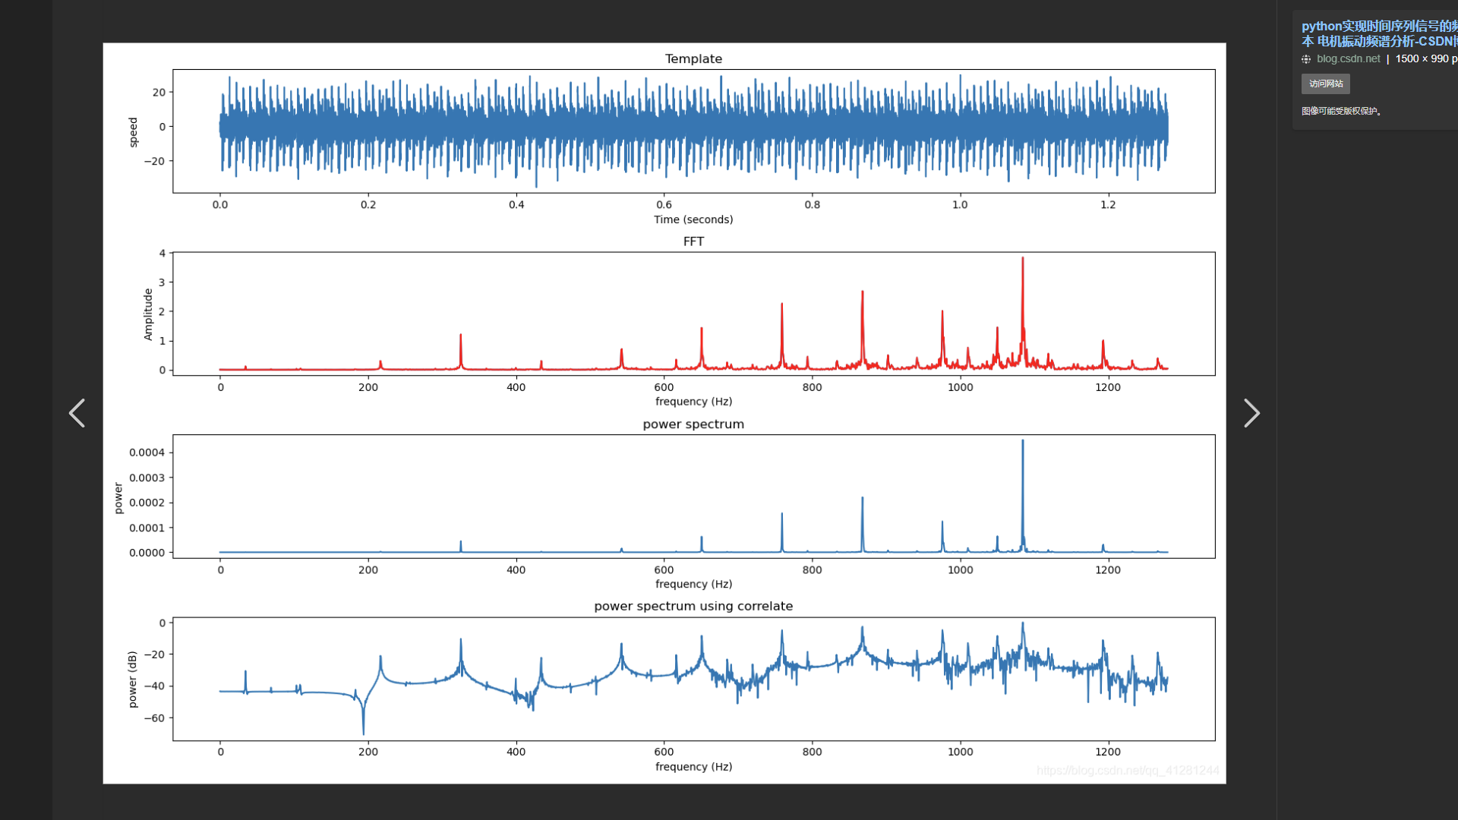Click the power spectrum using correlate plot
Viewport: 1458px width, 820px height.
[693, 679]
